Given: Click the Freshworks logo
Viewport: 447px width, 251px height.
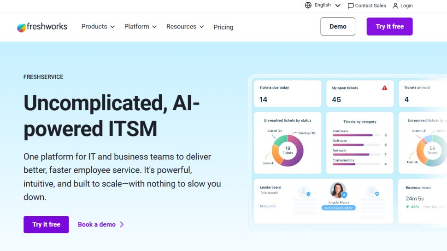Looking at the screenshot, I should pyautogui.click(x=42, y=27).
